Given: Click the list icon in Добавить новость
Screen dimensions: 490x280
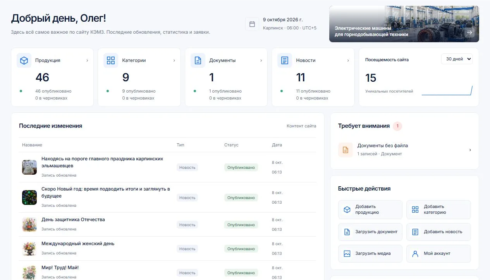Looking at the screenshot, I should pyautogui.click(x=415, y=232).
